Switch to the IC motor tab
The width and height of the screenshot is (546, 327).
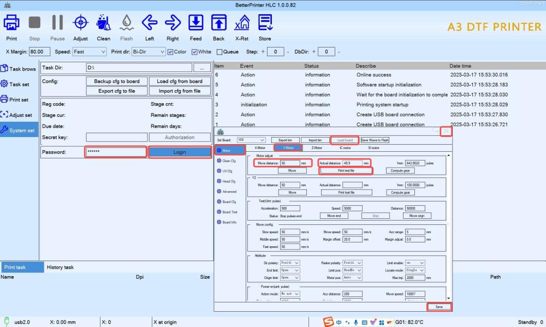point(345,148)
